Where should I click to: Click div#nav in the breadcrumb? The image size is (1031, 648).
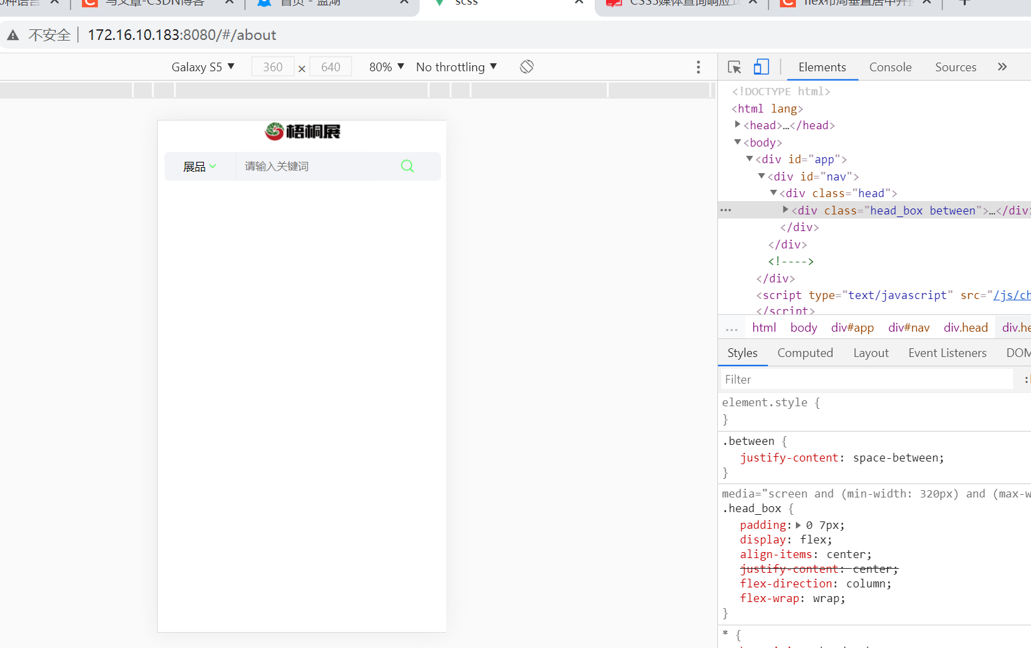(908, 328)
